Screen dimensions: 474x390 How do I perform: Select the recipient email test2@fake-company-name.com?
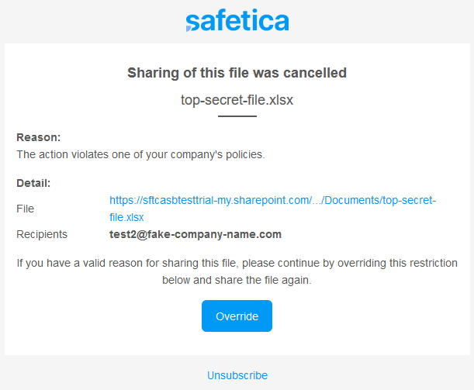pyautogui.click(x=195, y=234)
